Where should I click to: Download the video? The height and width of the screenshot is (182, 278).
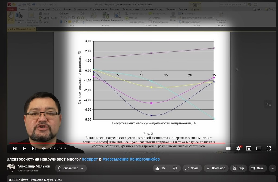(216, 168)
